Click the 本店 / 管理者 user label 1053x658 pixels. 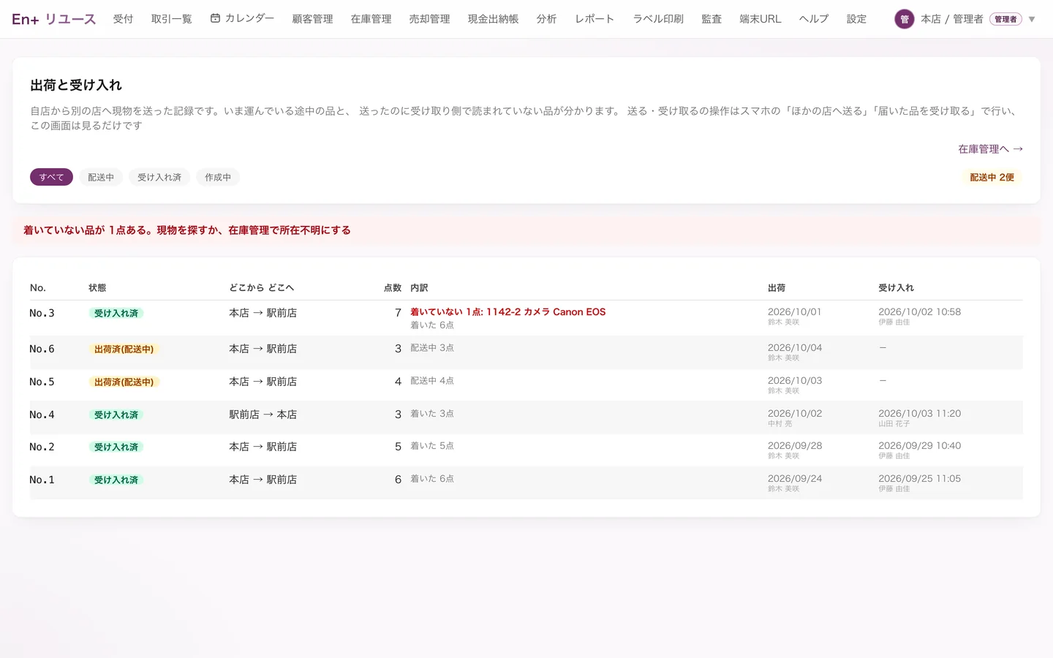(x=951, y=19)
